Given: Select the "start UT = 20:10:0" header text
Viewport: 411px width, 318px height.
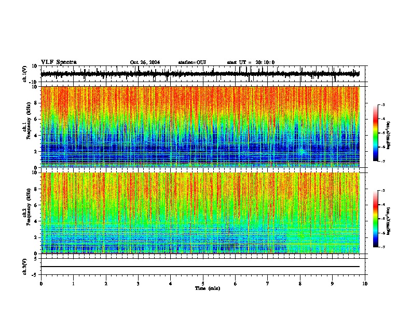Looking at the screenshot, I should click(x=251, y=62).
